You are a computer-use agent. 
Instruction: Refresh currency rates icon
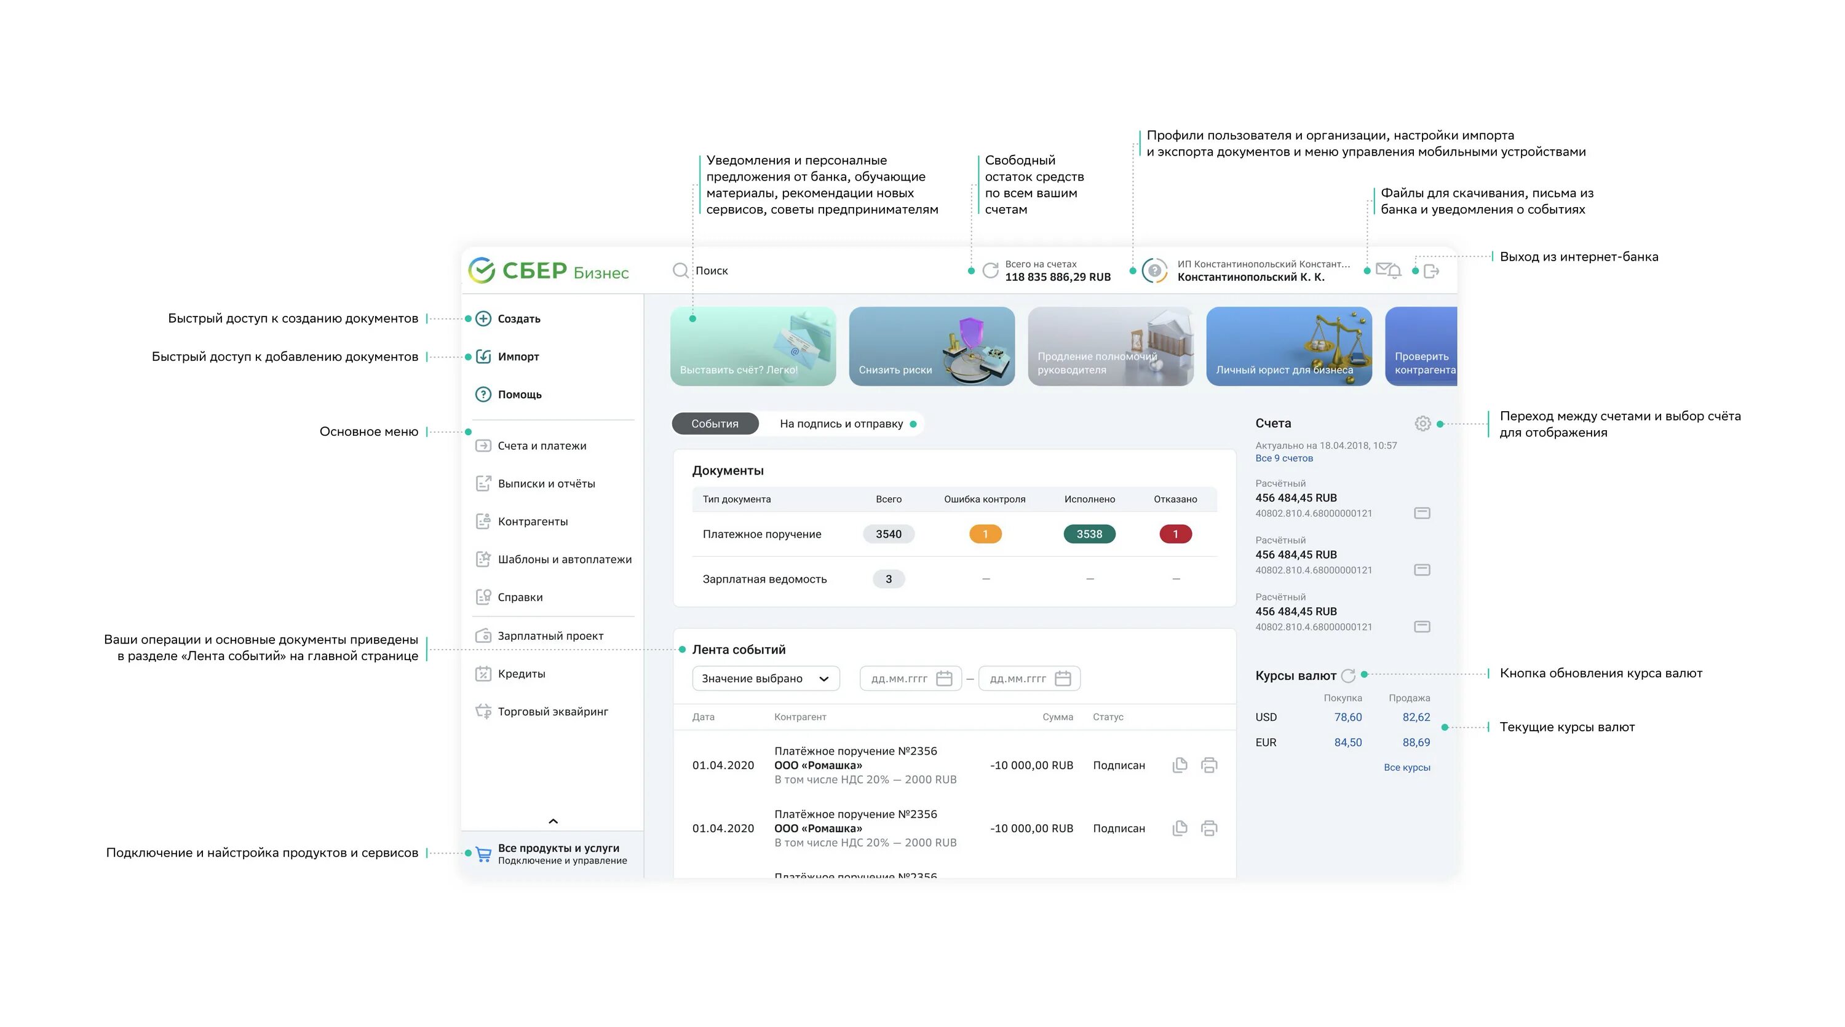coord(1348,675)
